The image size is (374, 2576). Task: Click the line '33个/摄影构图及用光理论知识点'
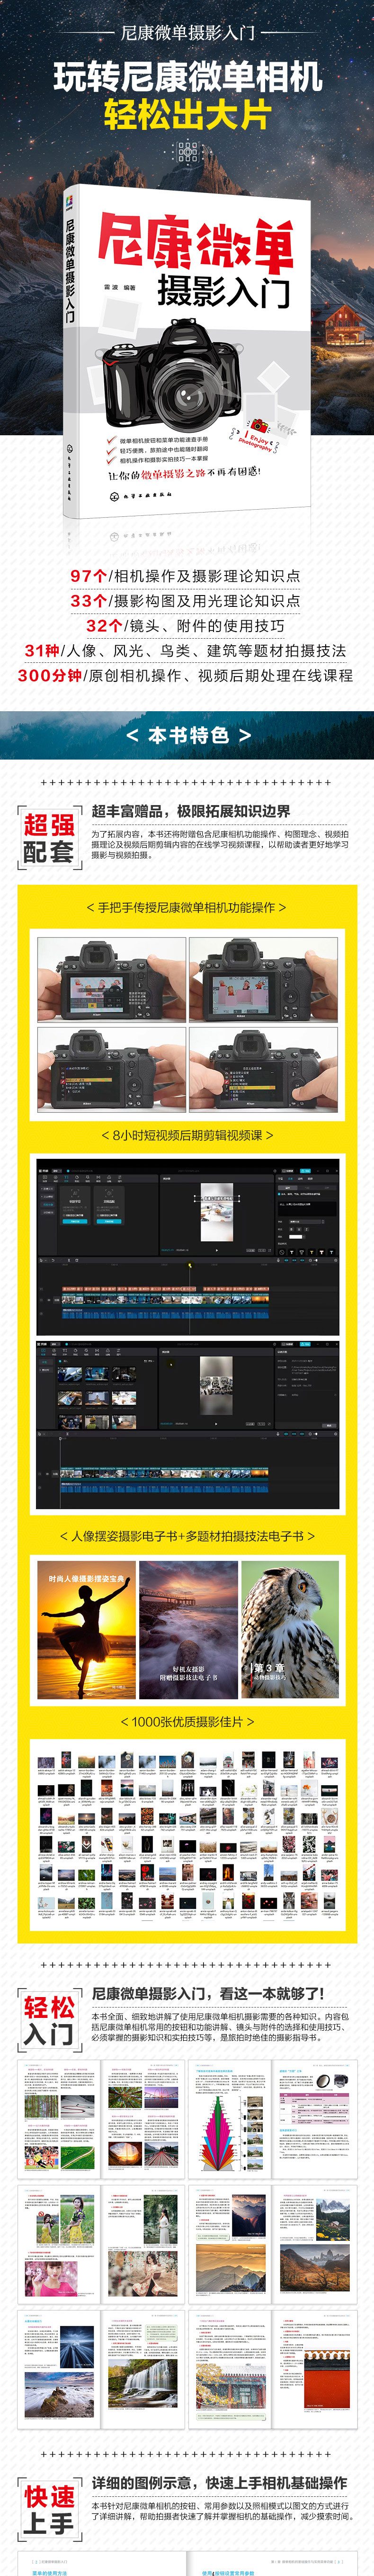click(x=186, y=601)
